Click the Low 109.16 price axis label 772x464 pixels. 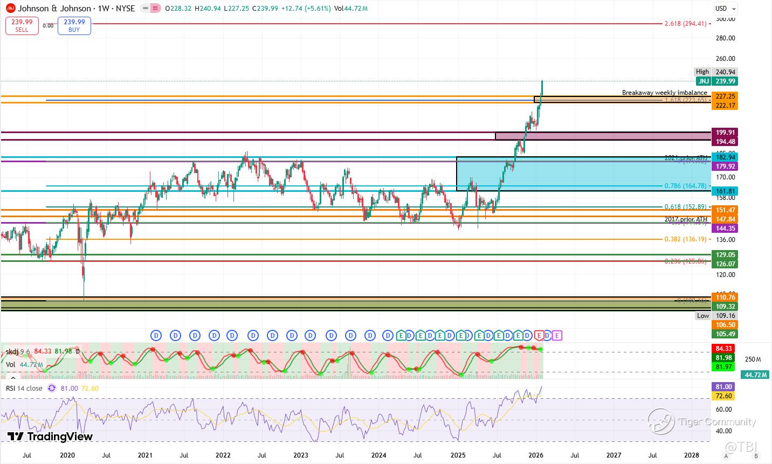[x=716, y=316]
